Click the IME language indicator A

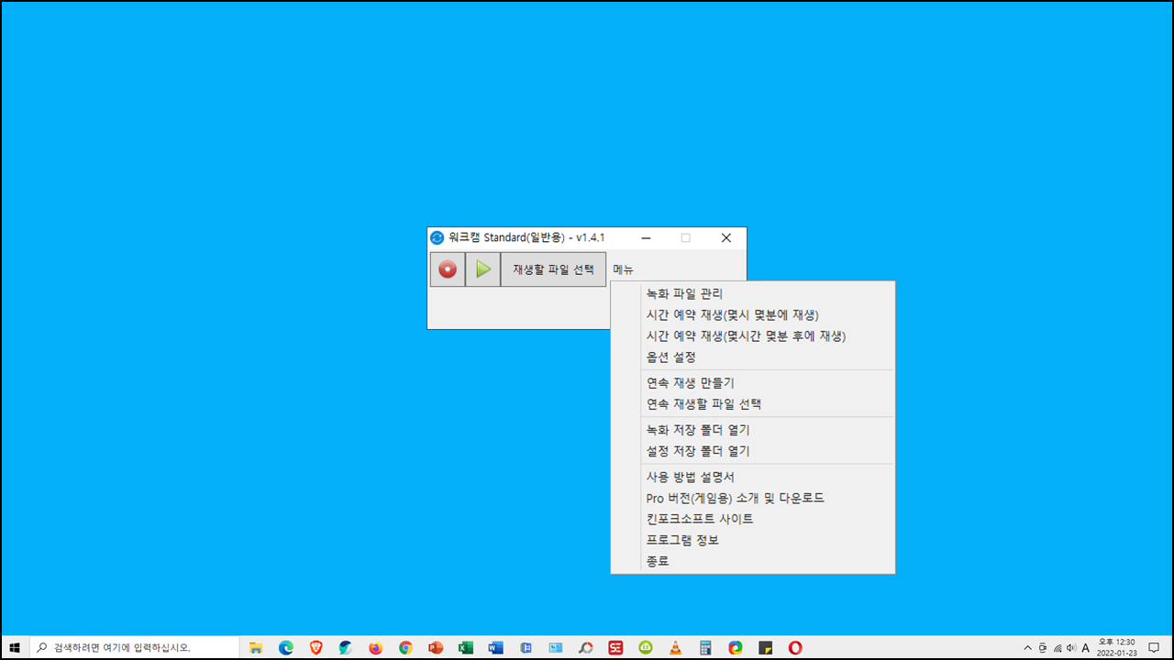point(1086,647)
